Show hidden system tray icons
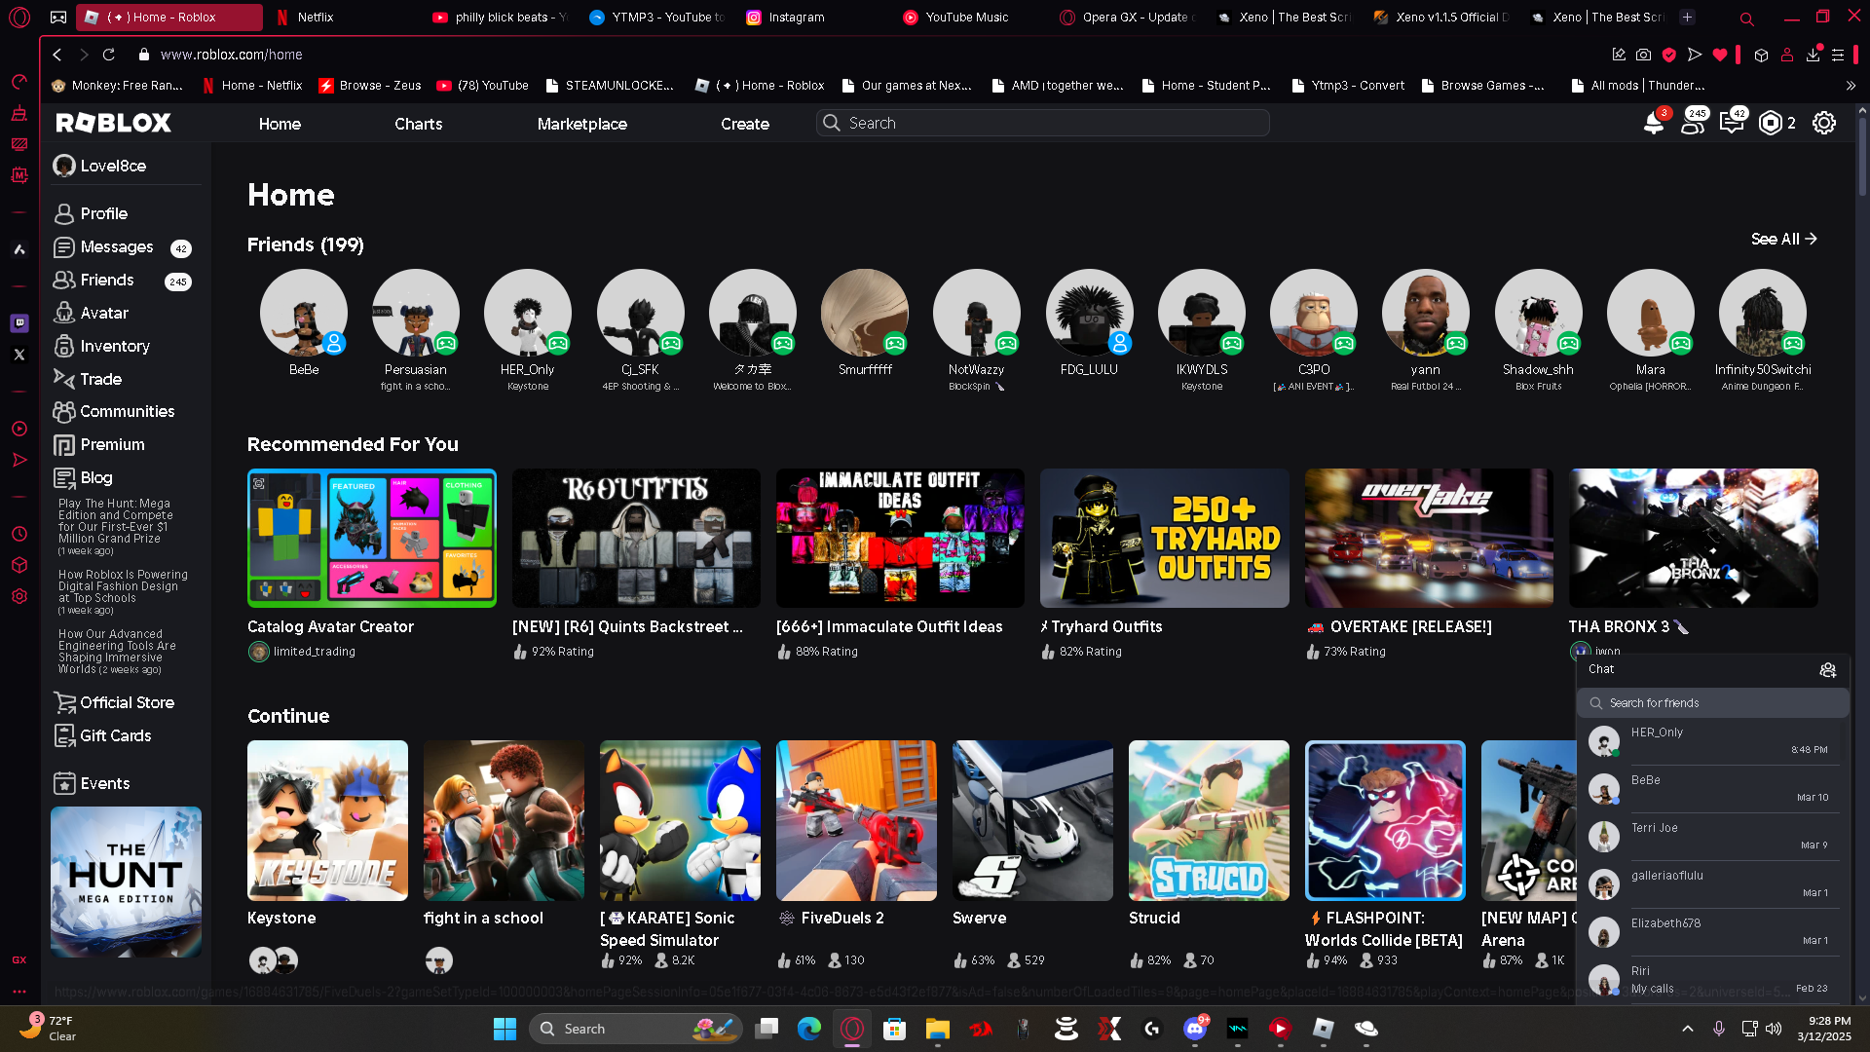Screen dimensions: 1870x1052 coord(1688,1029)
